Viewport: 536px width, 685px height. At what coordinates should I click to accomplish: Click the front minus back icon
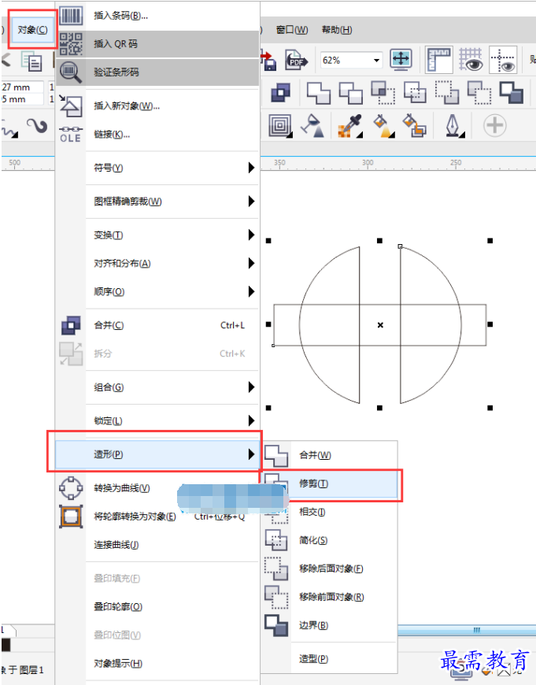coord(447,93)
